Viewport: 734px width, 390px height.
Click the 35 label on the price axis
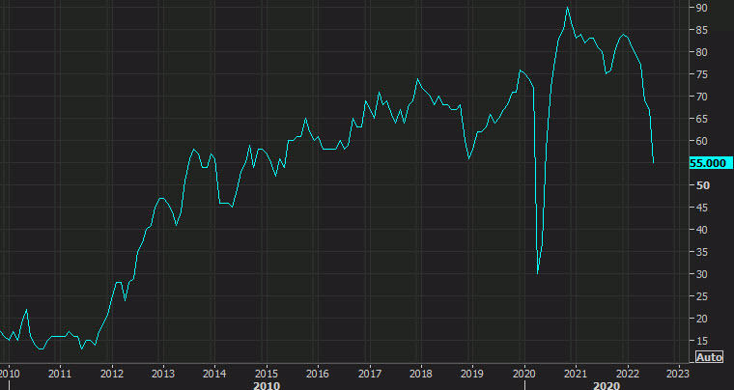pyautogui.click(x=701, y=252)
